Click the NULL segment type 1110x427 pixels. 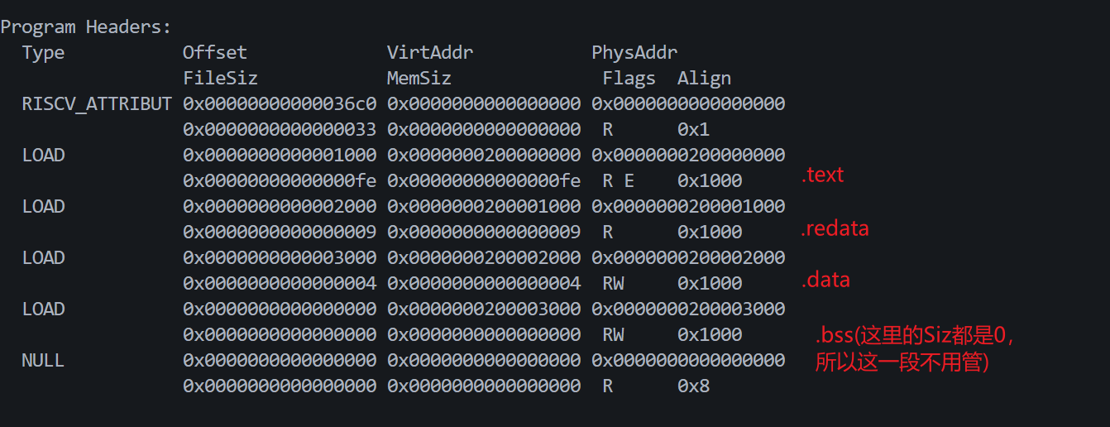coord(43,361)
